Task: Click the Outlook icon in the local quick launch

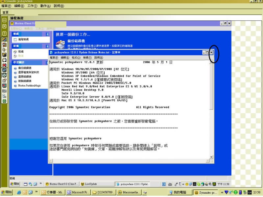Action: 25,192
